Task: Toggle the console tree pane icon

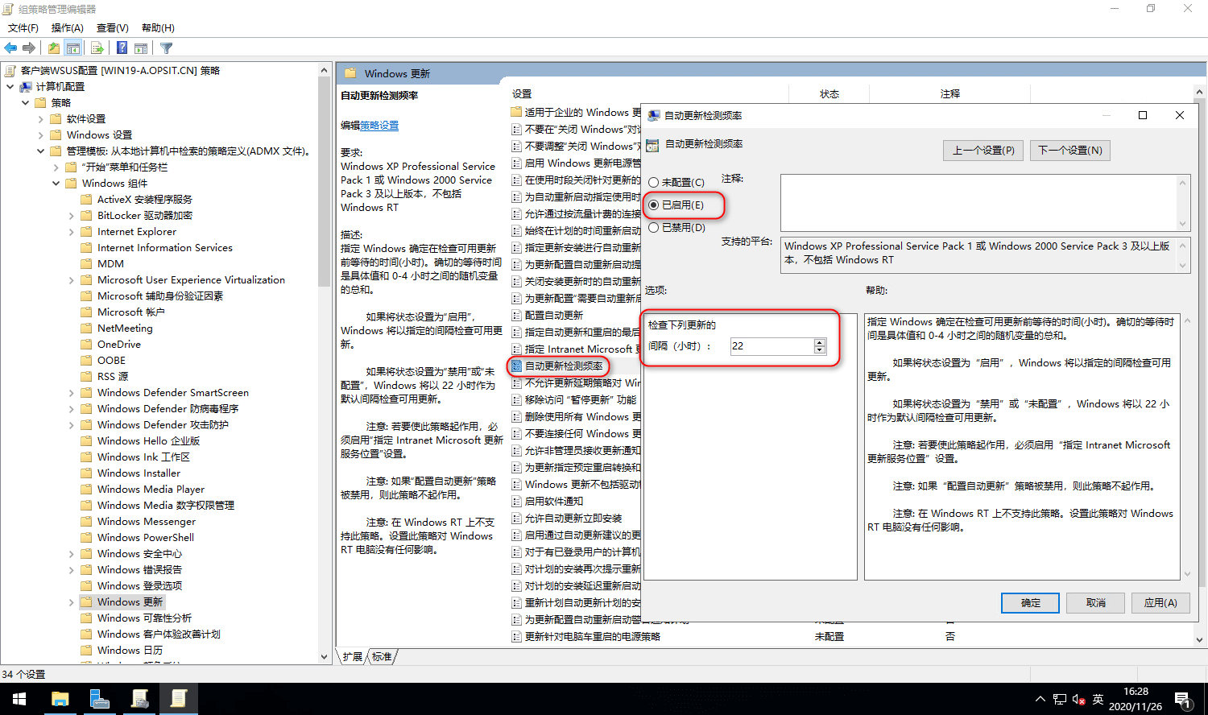Action: click(73, 48)
